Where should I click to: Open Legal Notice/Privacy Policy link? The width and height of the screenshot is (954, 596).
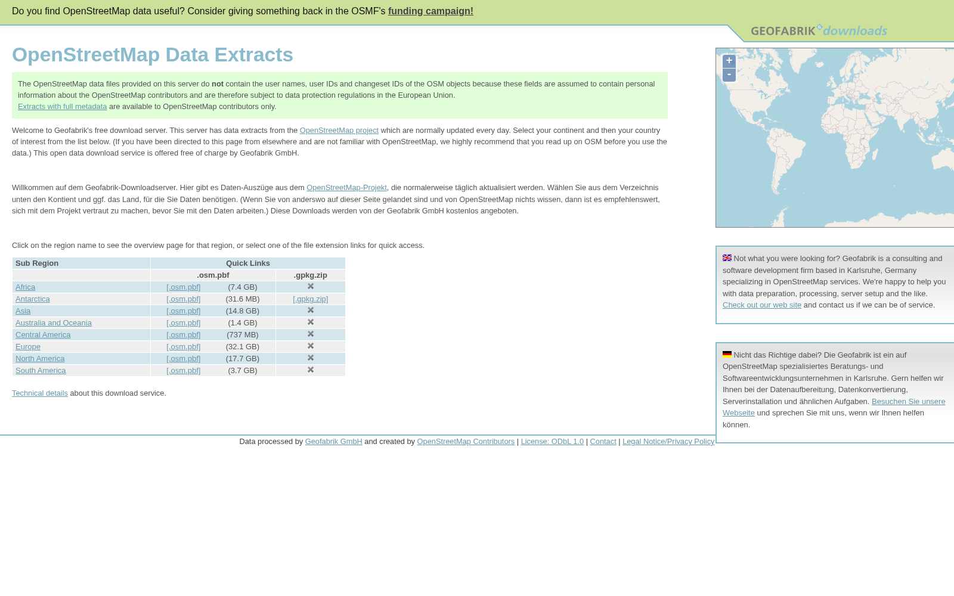[668, 442]
